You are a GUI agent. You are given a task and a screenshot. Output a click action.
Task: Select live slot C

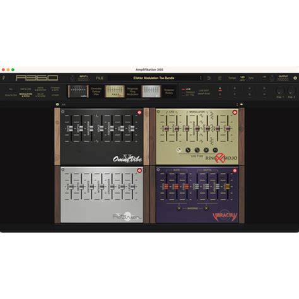(249, 88)
